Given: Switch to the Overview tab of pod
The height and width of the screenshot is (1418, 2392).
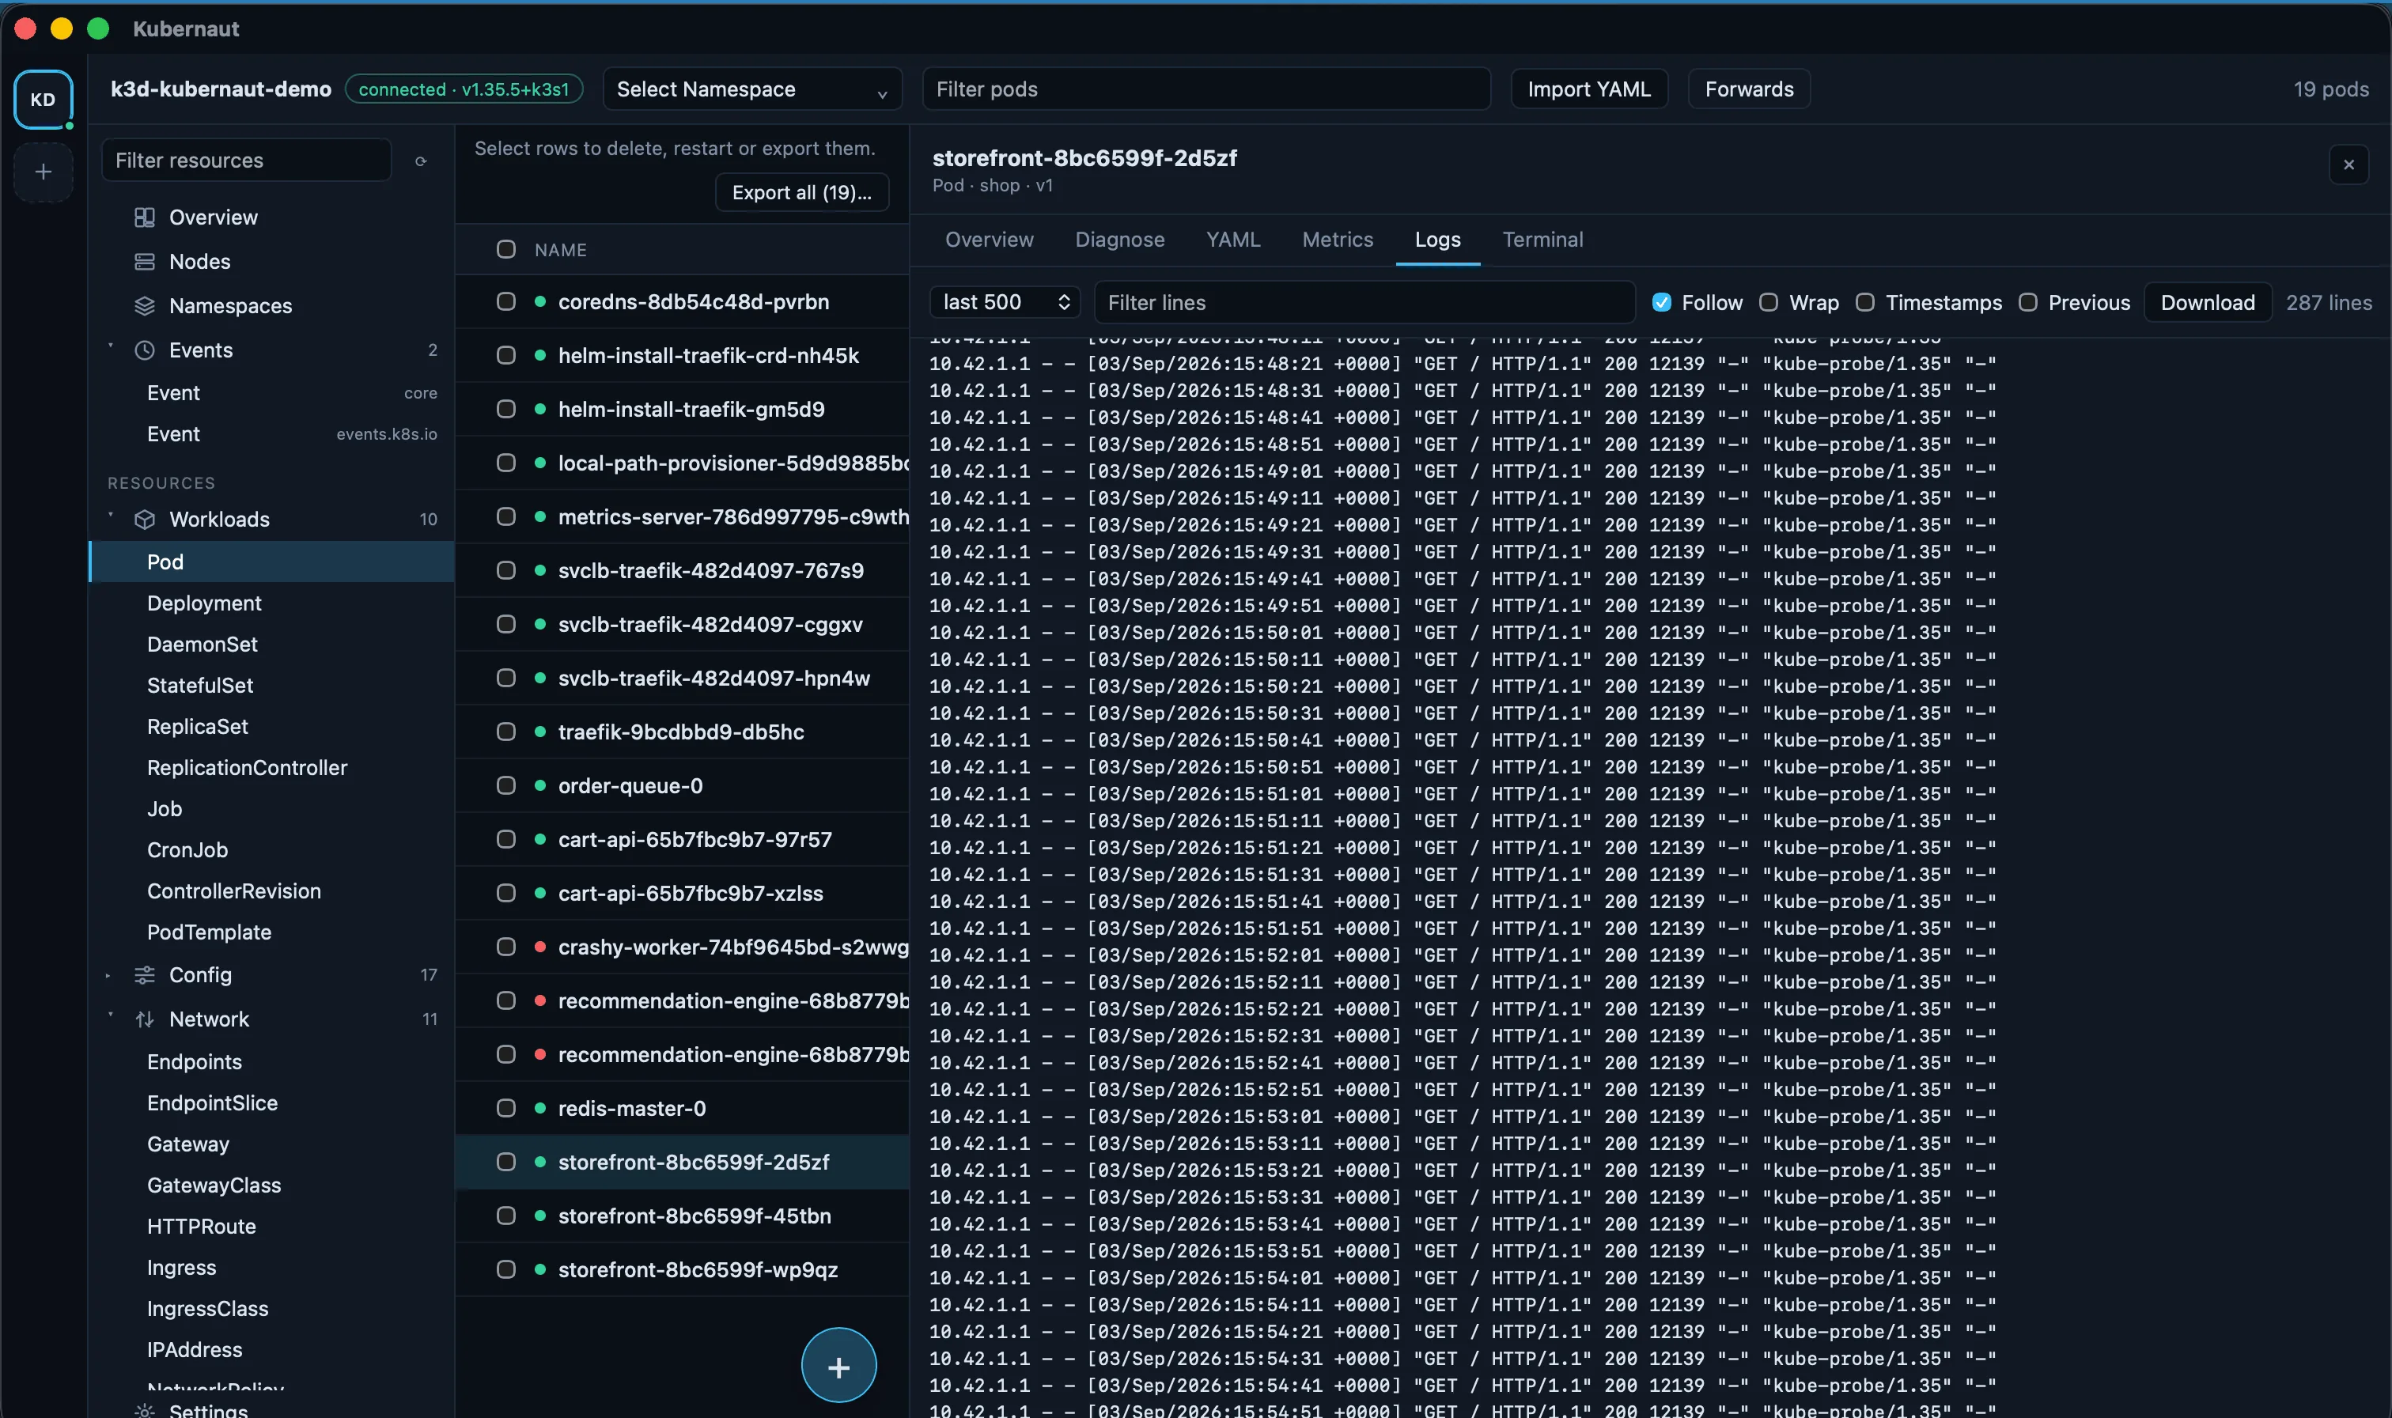Looking at the screenshot, I should coord(989,240).
